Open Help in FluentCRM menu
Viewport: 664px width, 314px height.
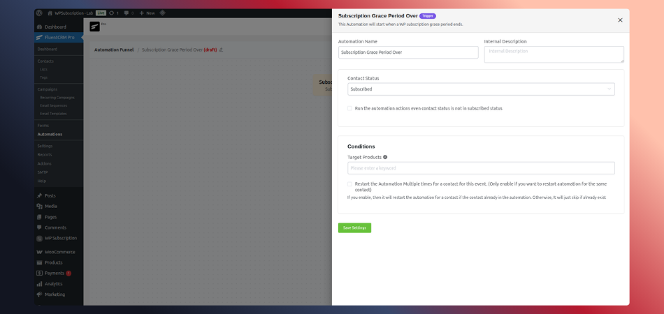(41, 181)
